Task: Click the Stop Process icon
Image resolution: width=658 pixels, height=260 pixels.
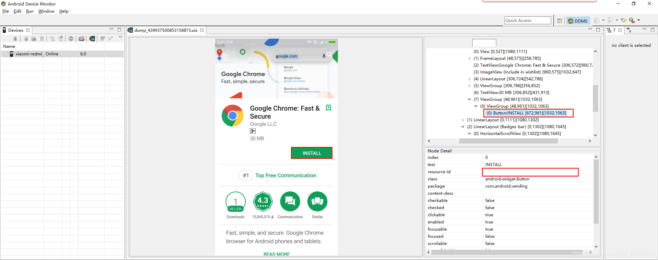Action: [x=71, y=39]
